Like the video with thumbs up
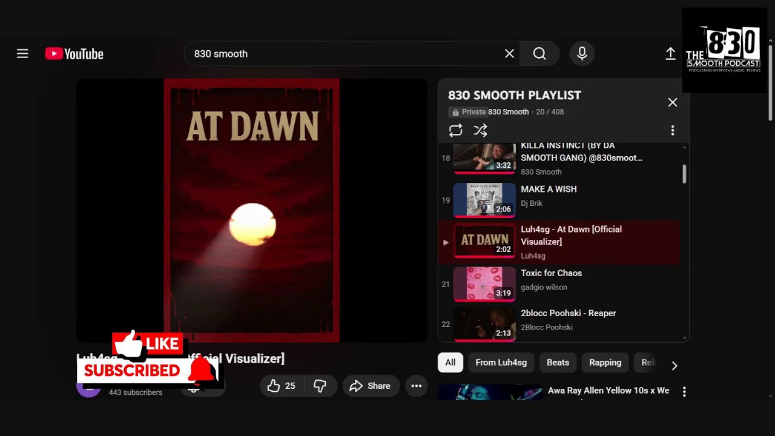 coord(282,386)
